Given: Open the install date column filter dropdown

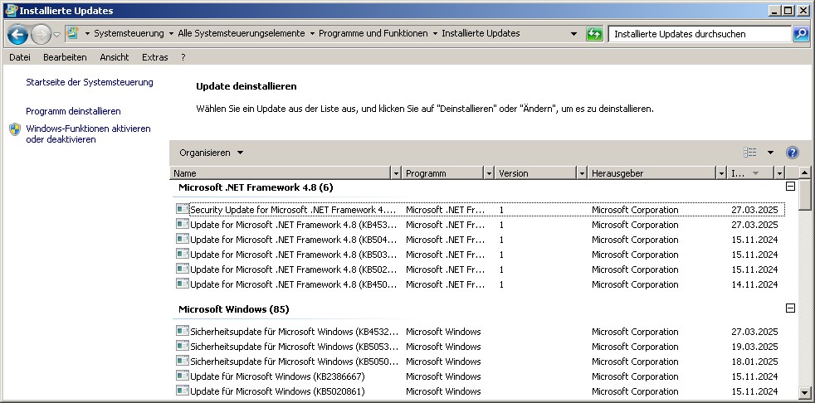Looking at the screenshot, I should (x=779, y=173).
